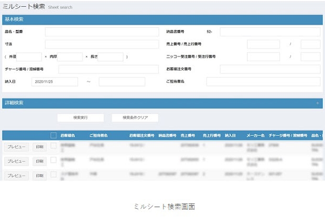Image resolution: width=325 pixels, height=218 pixels.
Task: Click the 寸法 input field
Action: tap(102, 44)
